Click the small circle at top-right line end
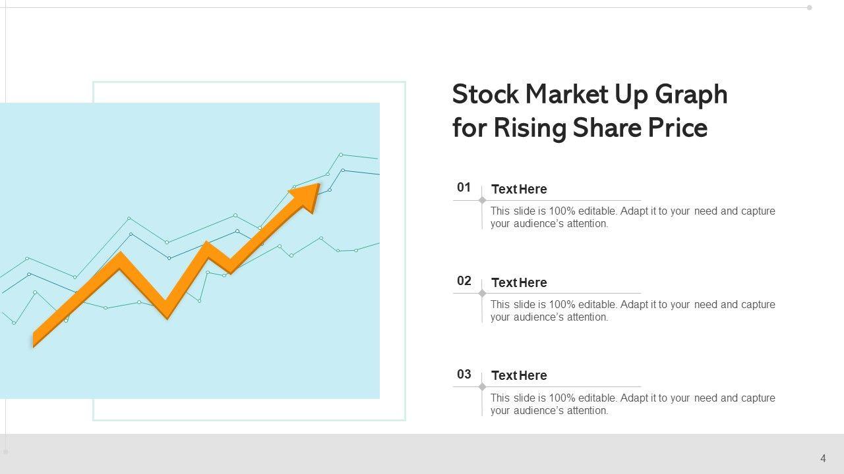This screenshot has height=474, width=844. pyautogui.click(x=810, y=8)
